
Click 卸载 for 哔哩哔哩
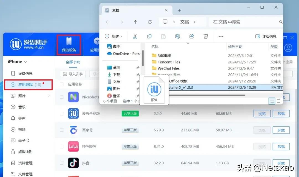tap(281, 147)
